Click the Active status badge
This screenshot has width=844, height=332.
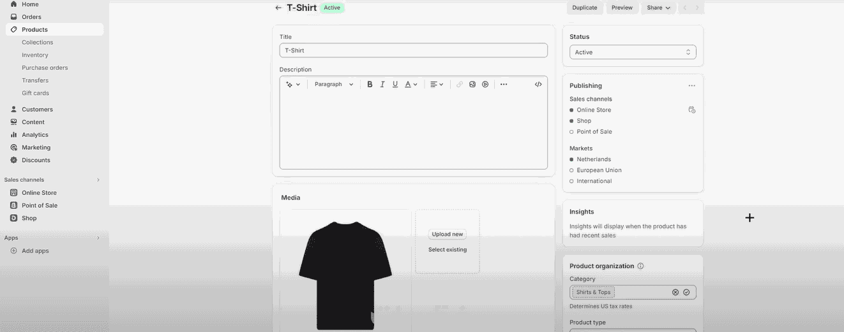(x=332, y=8)
